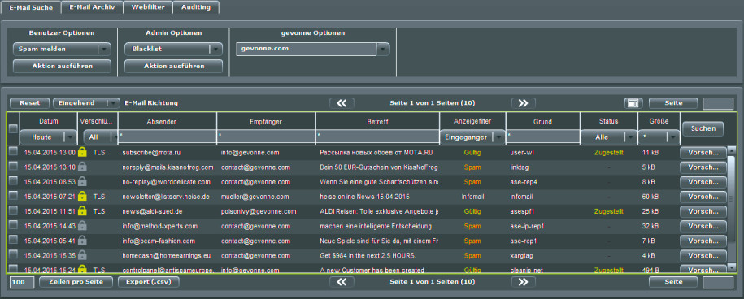This screenshot has width=744, height=299.
Task: Click the top Seite button
Action: click(x=673, y=103)
